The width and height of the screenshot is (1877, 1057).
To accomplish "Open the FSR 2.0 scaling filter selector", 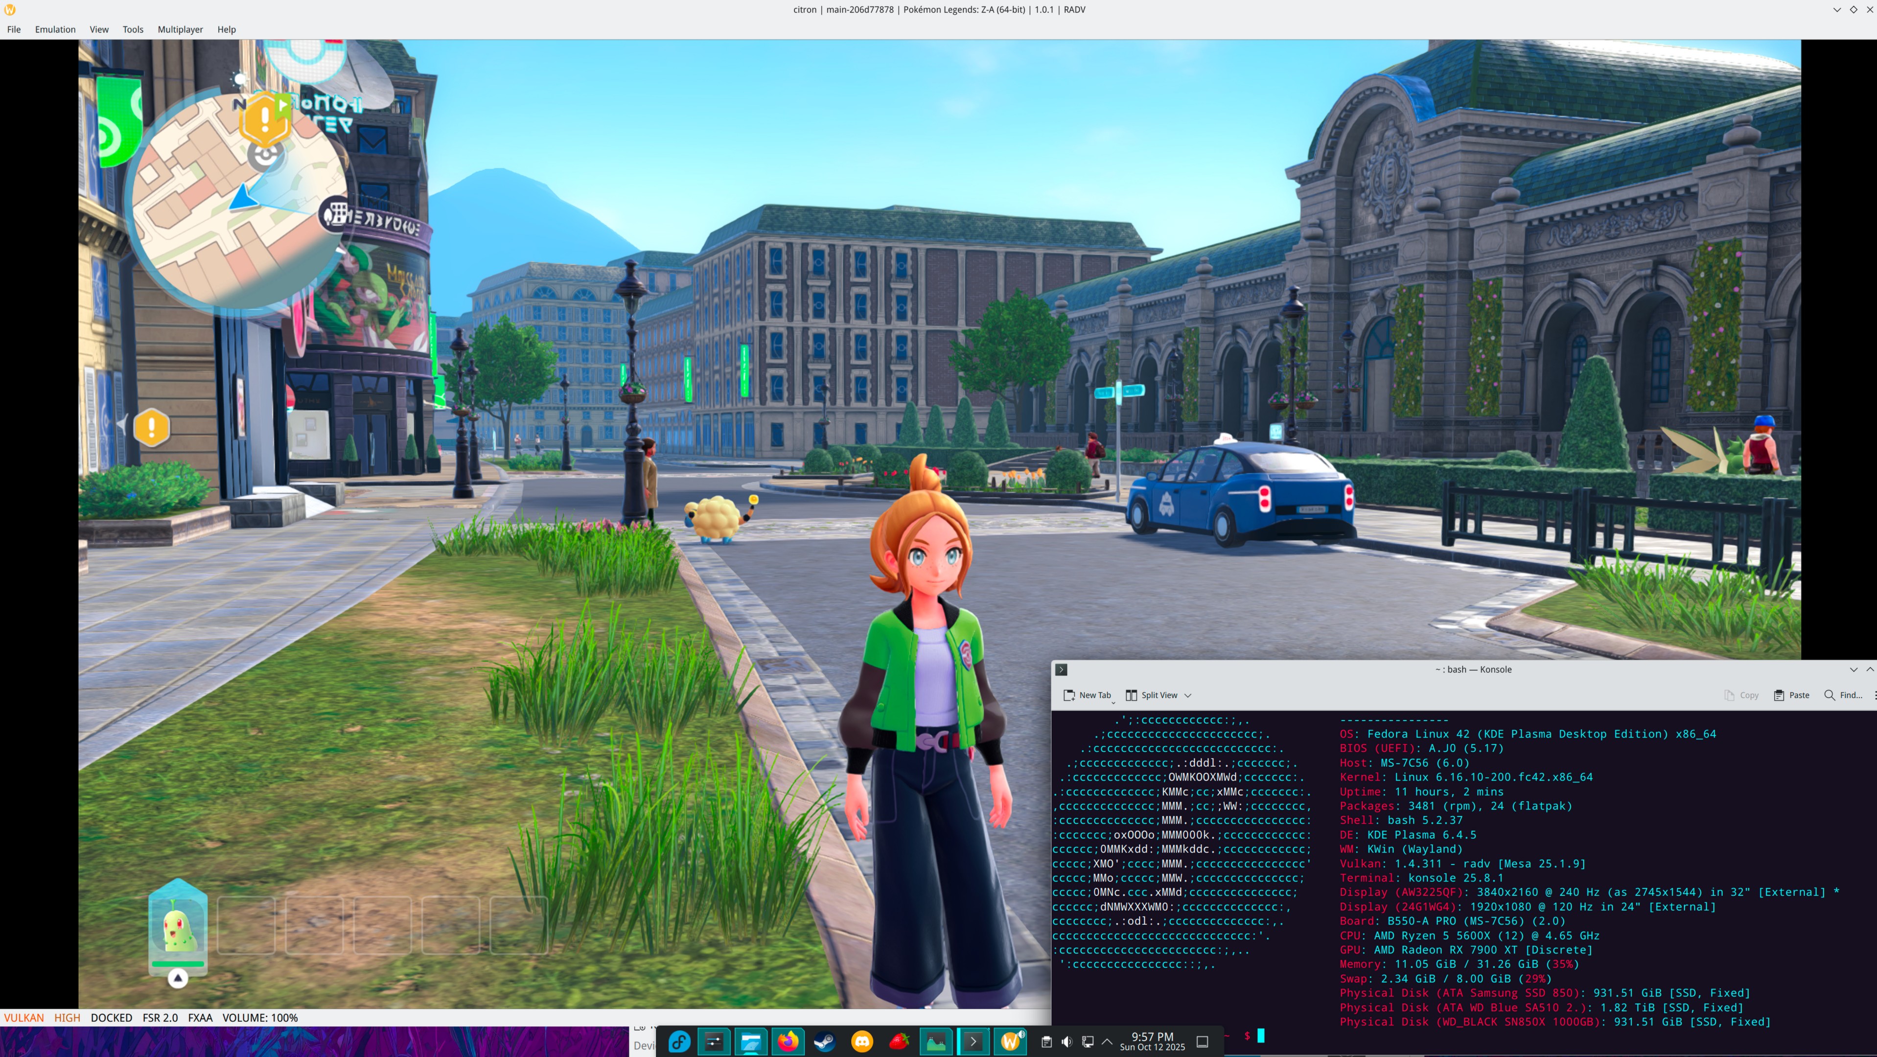I will [160, 1018].
